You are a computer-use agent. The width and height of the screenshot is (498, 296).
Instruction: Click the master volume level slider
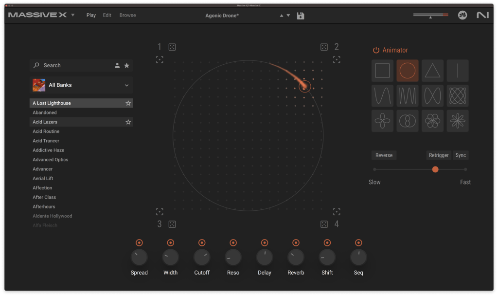(431, 15)
